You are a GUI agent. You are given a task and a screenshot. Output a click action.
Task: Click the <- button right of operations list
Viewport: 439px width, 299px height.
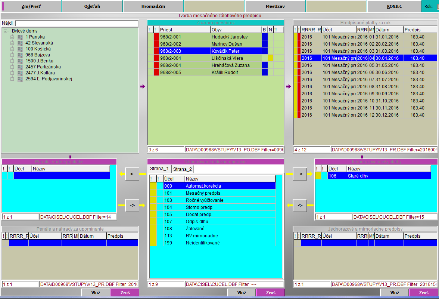(x=300, y=205)
